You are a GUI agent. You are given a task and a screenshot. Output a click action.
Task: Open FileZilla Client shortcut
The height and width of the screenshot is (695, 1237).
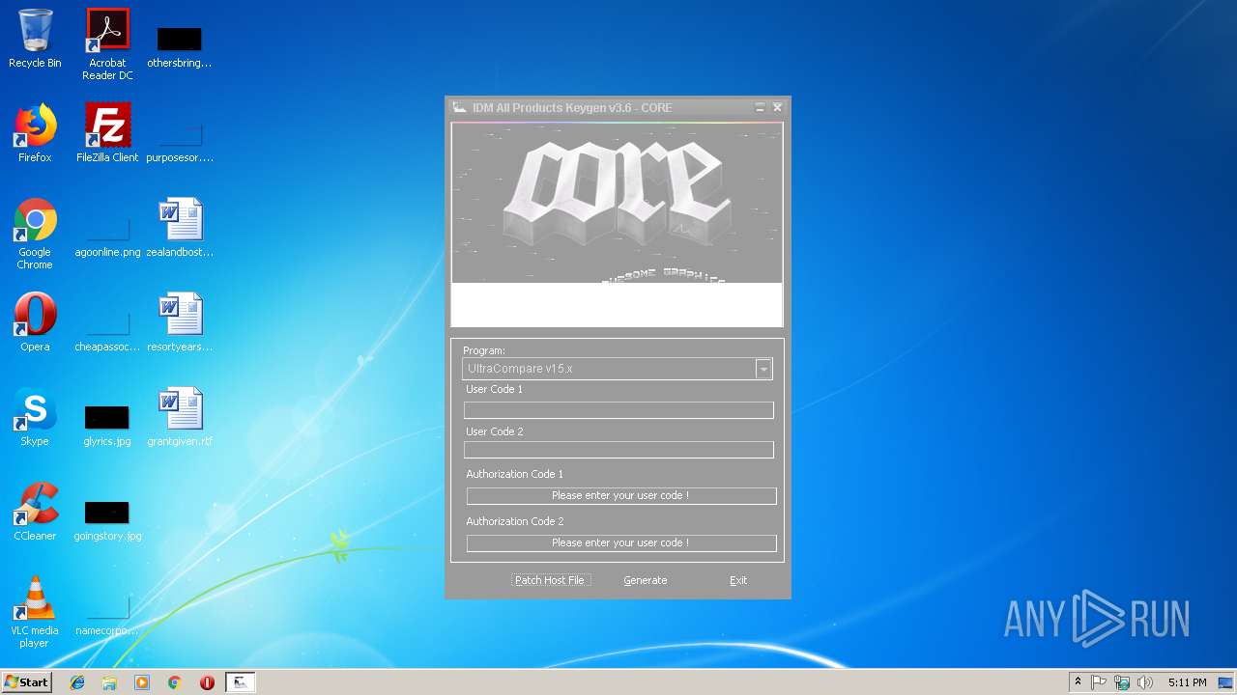(x=107, y=133)
